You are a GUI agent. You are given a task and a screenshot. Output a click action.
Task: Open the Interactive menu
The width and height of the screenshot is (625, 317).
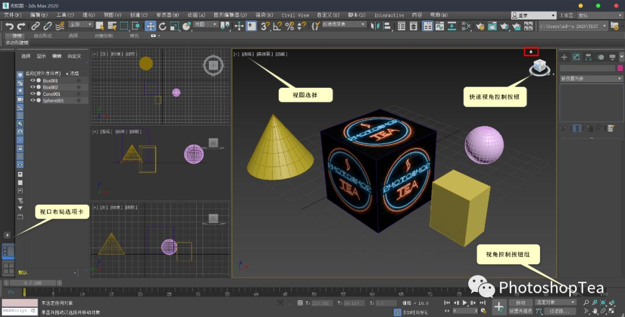point(389,15)
